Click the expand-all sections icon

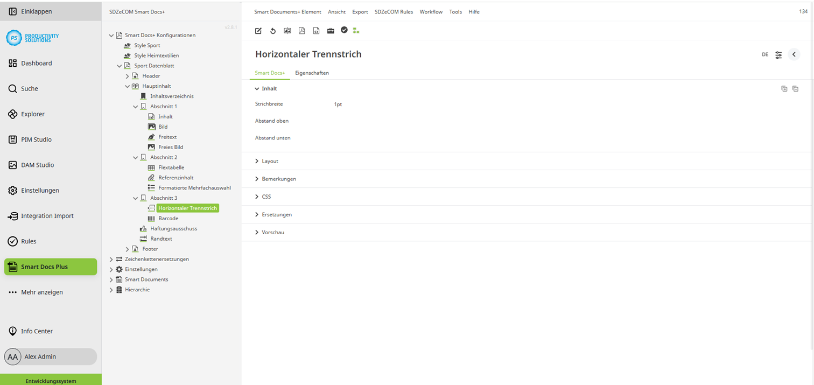click(x=784, y=88)
